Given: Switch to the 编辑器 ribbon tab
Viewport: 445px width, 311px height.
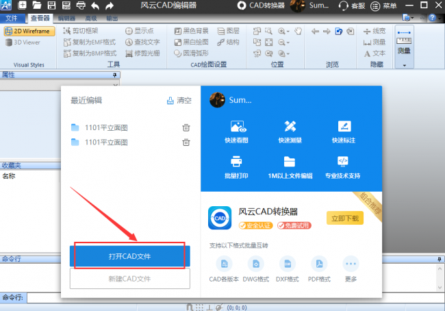Looking at the screenshot, I should coord(66,18).
